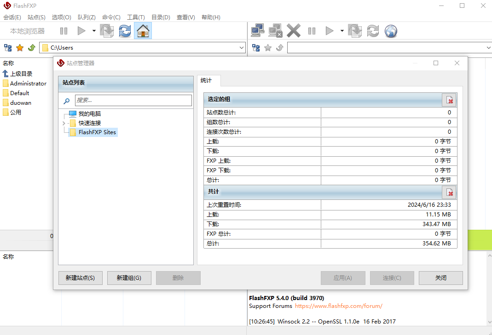This screenshot has height=335, width=492.
Task: Click the Disconnect icon in the remote toolbar
Action: [276, 31]
